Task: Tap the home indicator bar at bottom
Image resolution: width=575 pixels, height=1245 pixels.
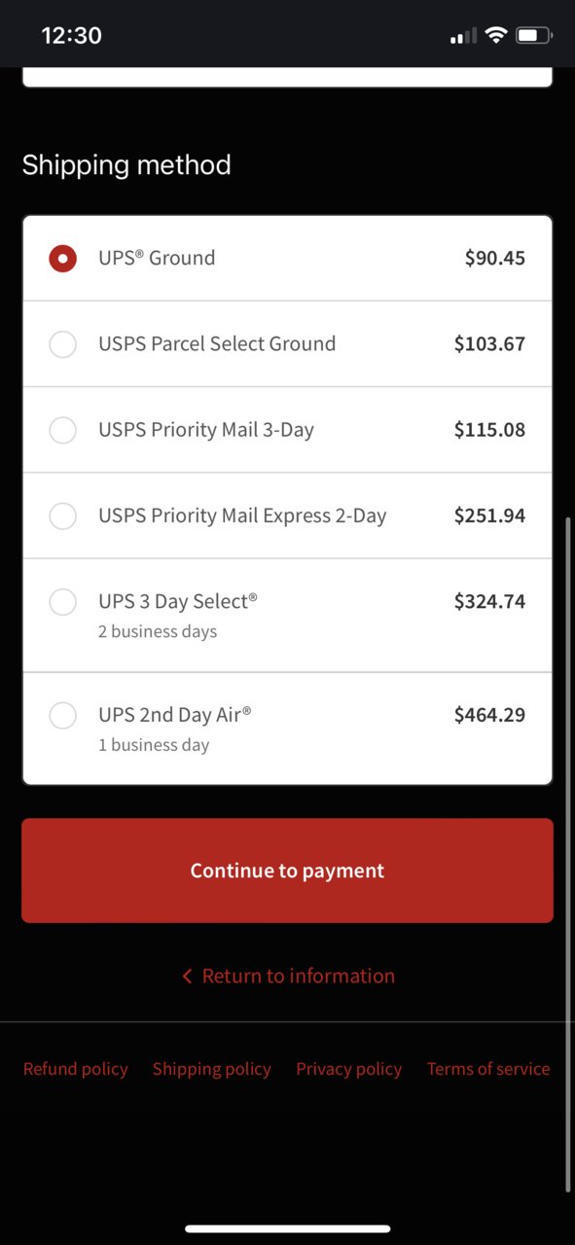Action: pos(287,1229)
